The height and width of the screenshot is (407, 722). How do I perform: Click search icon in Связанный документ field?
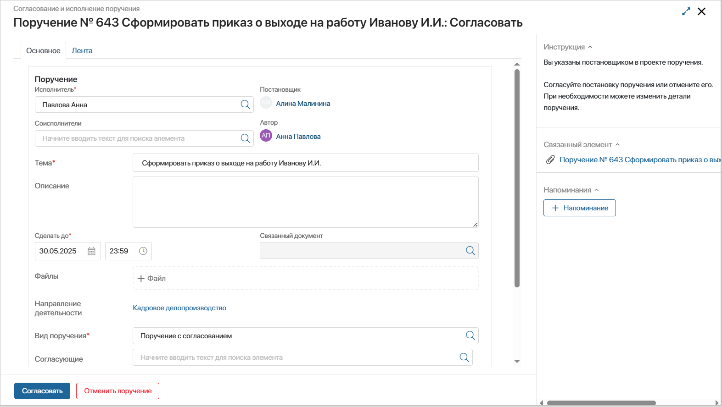click(470, 251)
